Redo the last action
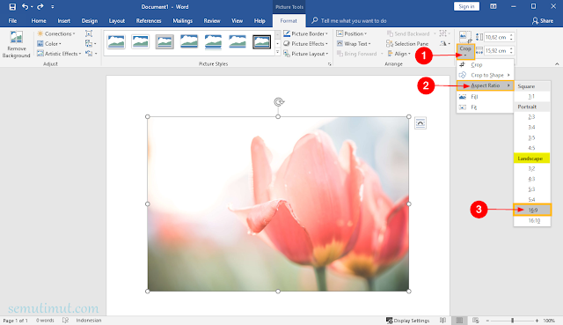 pyautogui.click(x=40, y=6)
